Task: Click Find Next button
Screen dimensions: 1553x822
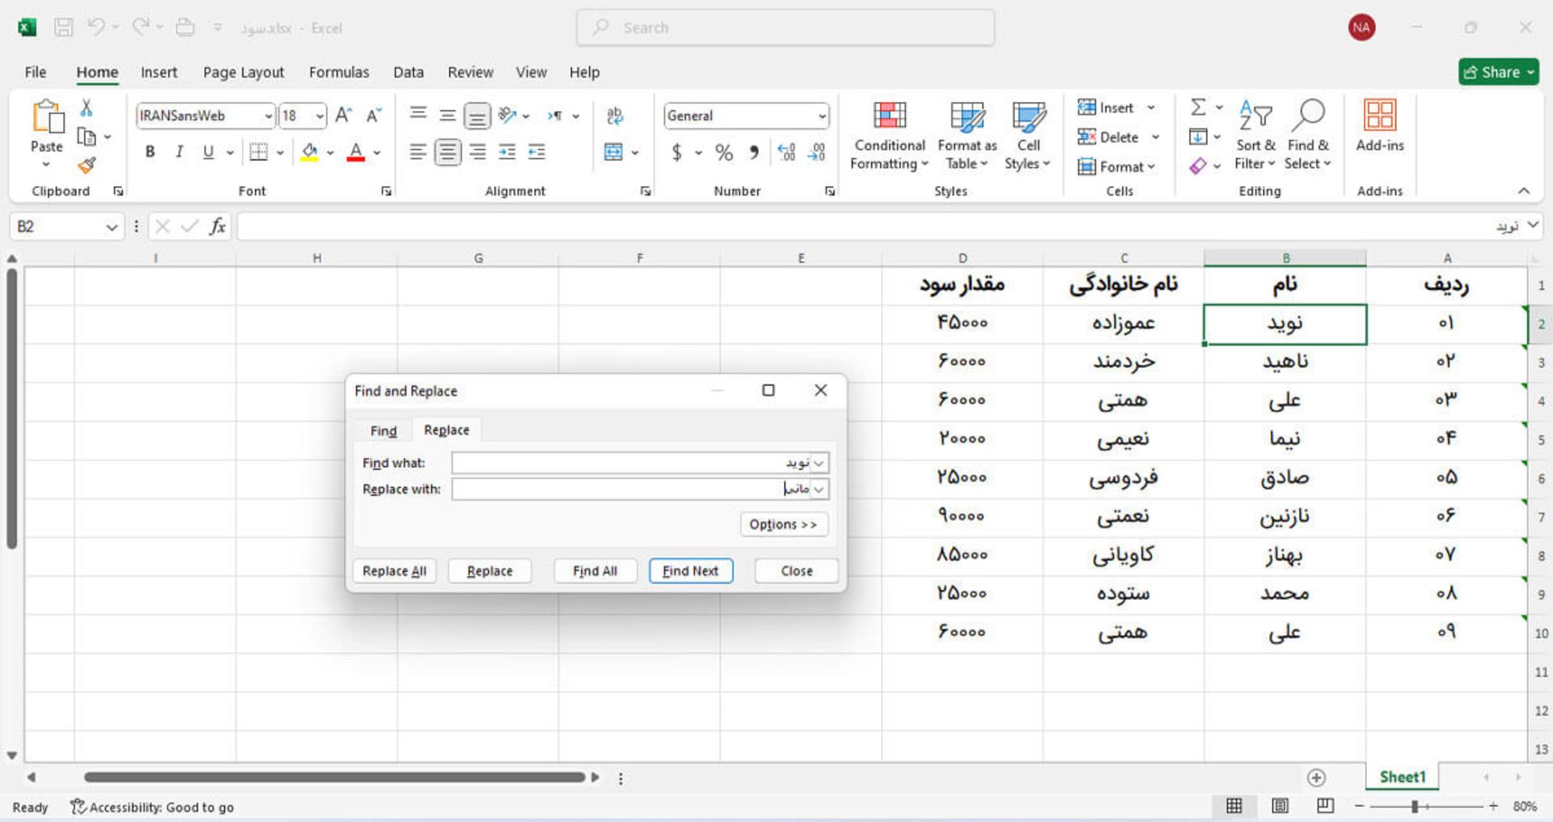Action: pyautogui.click(x=690, y=571)
